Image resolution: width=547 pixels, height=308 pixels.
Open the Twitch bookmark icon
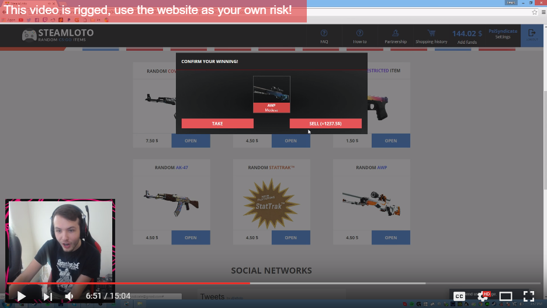[45, 20]
